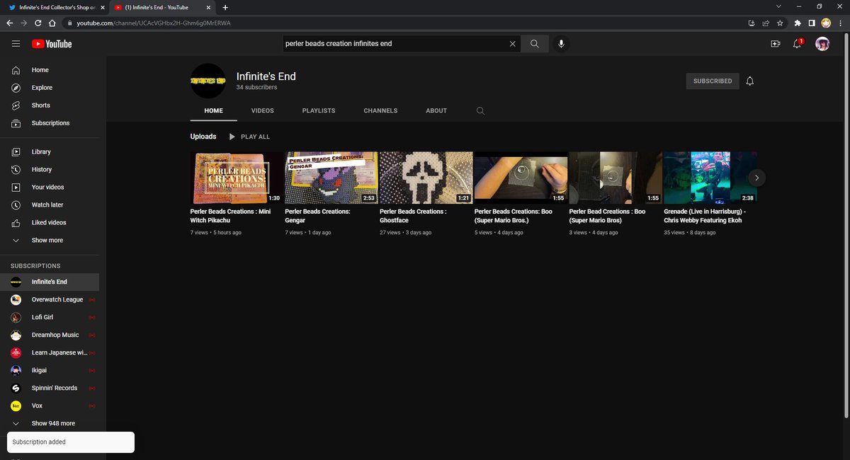Bookmark page with the star icon
850x460 pixels.
pos(780,23)
